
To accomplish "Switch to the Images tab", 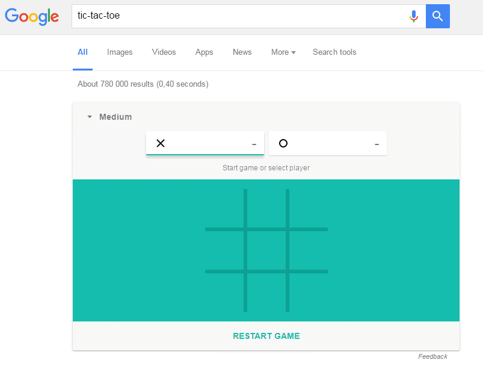I will (119, 52).
